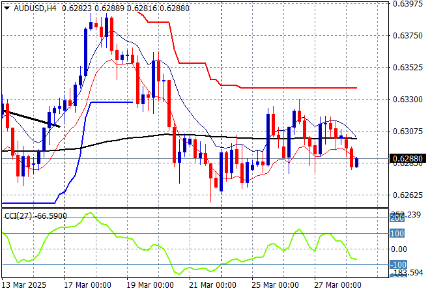The width and height of the screenshot is (430, 293).
Task: Click the triangle arrow beside AUDUSD,H4
Action: (x=7, y=7)
